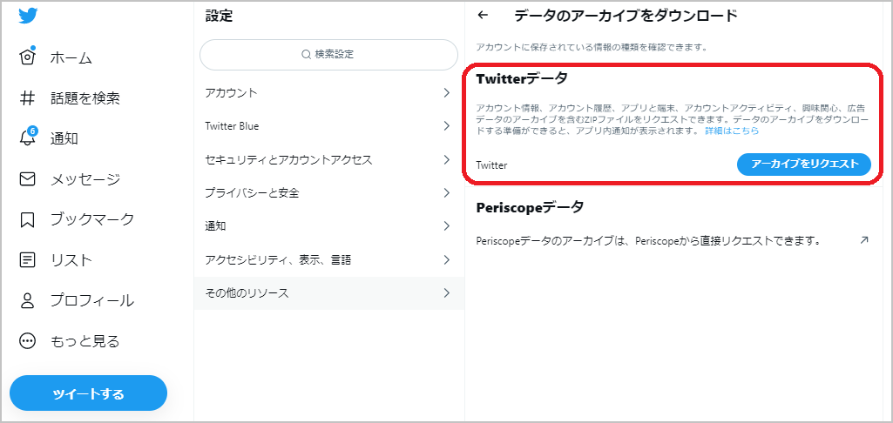Select その他のリソース menu item

pos(329,293)
